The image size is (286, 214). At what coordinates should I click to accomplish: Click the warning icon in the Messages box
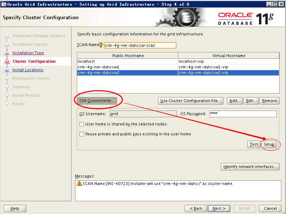click(79, 183)
